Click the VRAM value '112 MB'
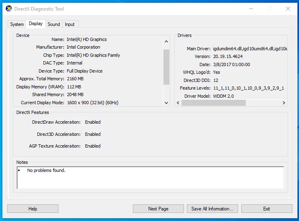Image resolution: width=299 pixels, height=221 pixels. point(74,87)
